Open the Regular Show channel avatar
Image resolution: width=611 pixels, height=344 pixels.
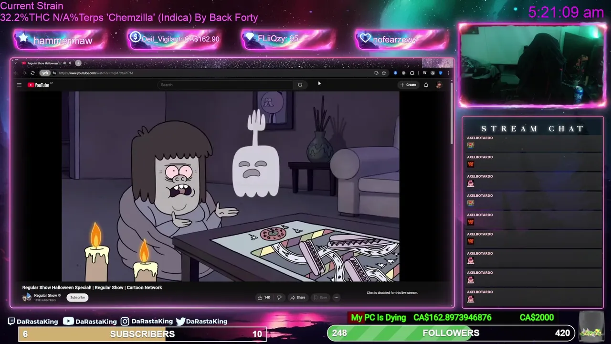27,297
